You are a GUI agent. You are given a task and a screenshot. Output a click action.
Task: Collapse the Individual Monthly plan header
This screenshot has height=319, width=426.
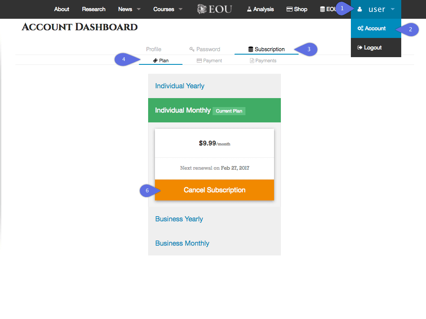183,110
